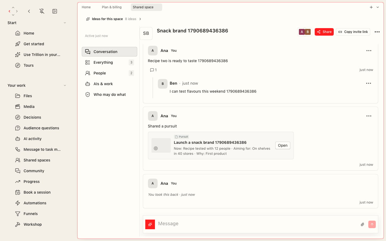Collapse the Your work section chevron
This screenshot has height=241, width=386.
click(65, 85)
